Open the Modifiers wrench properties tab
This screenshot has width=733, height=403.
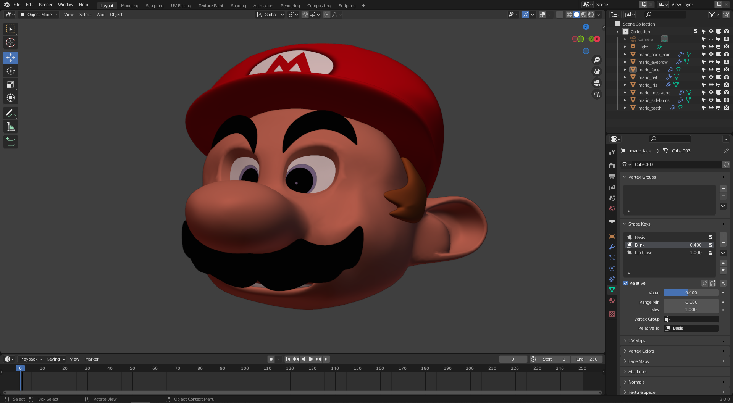coord(612,247)
